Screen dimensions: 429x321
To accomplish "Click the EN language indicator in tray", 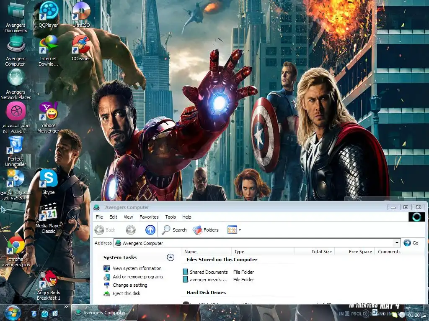I will (375, 312).
